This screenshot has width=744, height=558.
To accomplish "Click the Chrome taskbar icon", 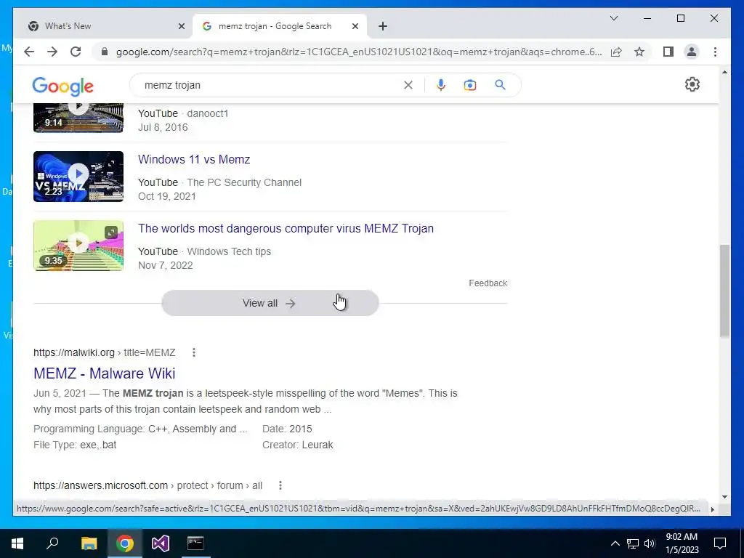I will 125,543.
